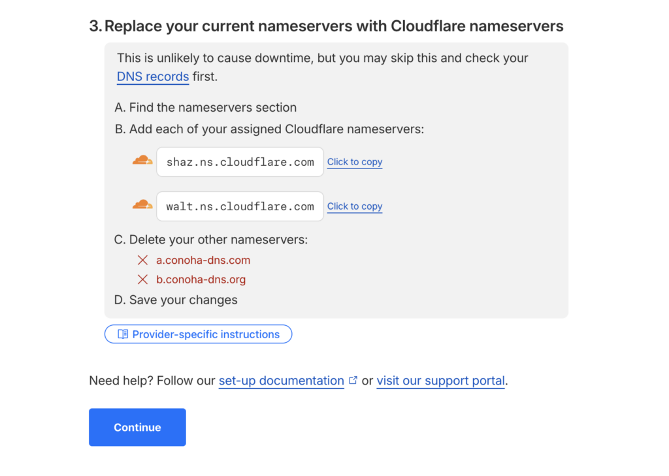Click the book icon in Provider-specific instructions
The image size is (669, 476).
coord(123,334)
